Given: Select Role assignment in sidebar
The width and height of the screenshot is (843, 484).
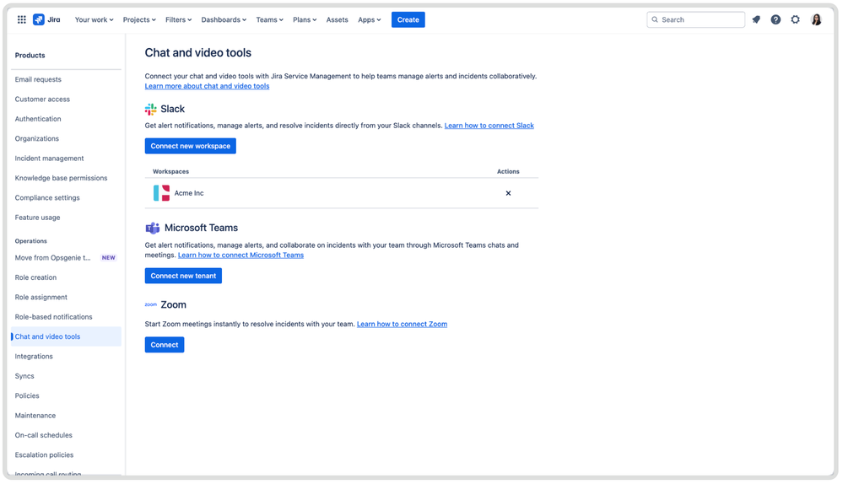Looking at the screenshot, I should [x=66, y=298].
